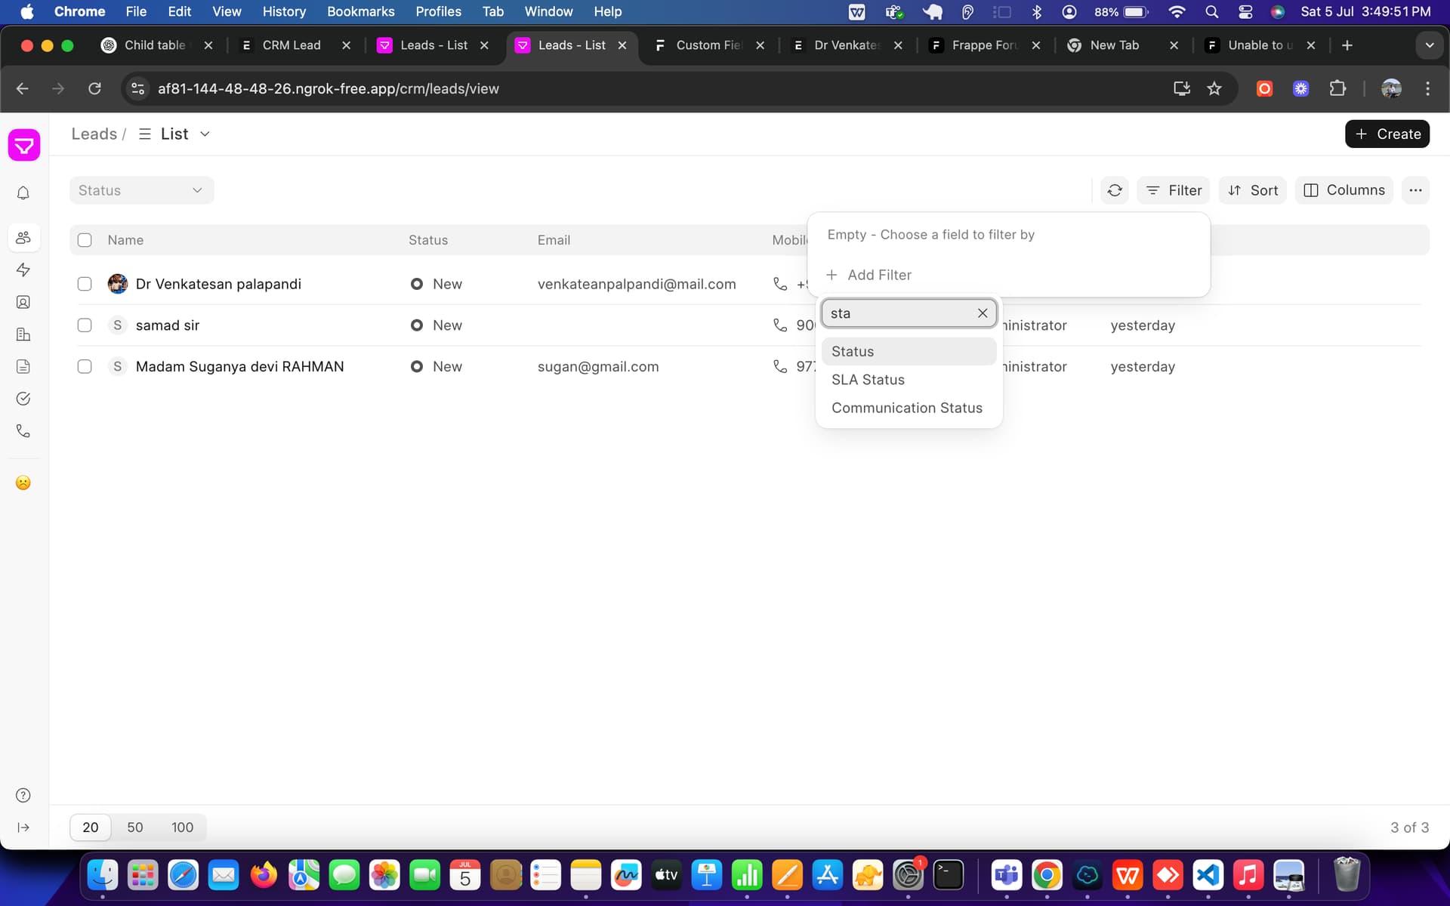Switch to the Child table tab
Viewport: 1450px width, 906px height.
point(156,45)
